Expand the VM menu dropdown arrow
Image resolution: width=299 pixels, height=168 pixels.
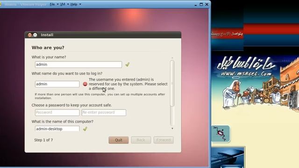tap(68, 4)
